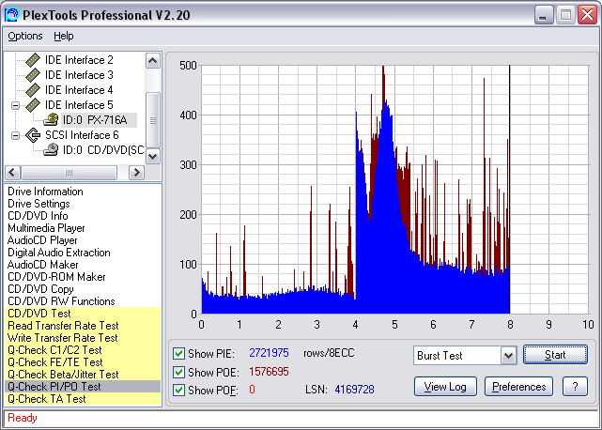Image resolution: width=602 pixels, height=430 pixels.
Task: Click the PX-716A drive icon
Action: click(x=51, y=120)
